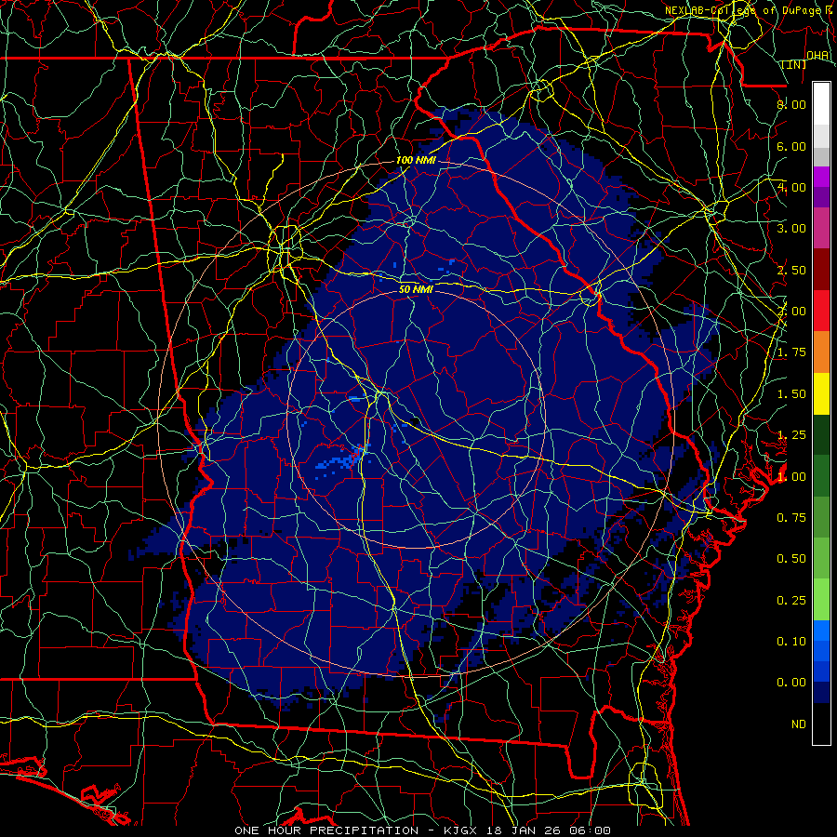
Task: Pick the magenta swatch above 4.00
Action: [x=821, y=177]
